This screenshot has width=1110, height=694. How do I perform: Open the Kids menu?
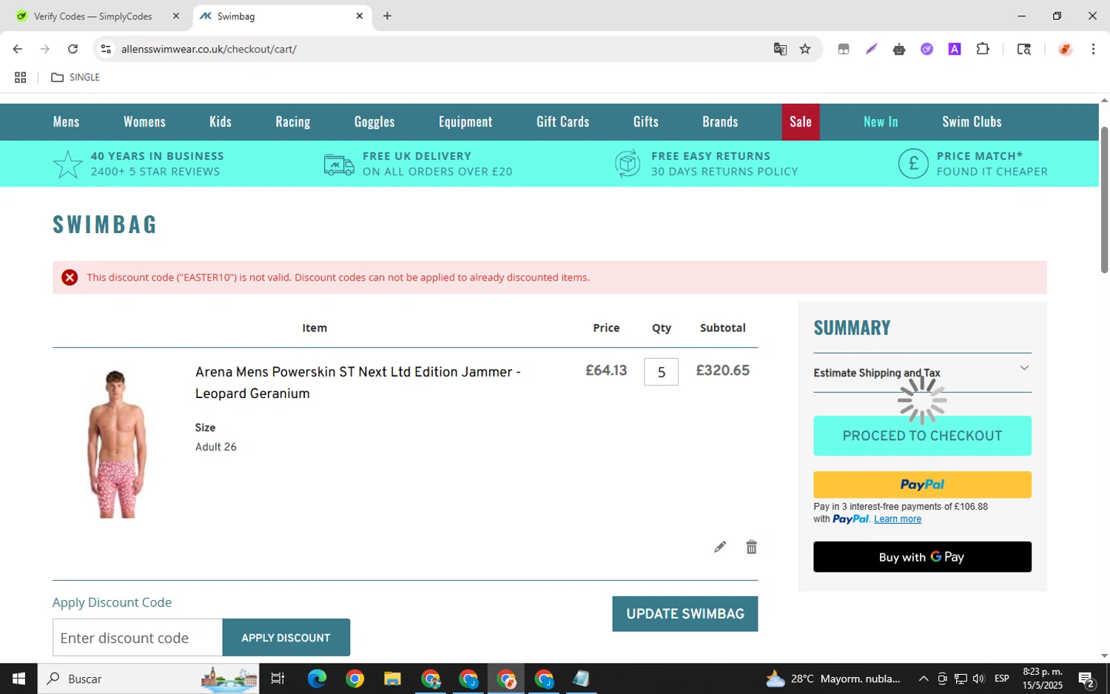pos(221,122)
